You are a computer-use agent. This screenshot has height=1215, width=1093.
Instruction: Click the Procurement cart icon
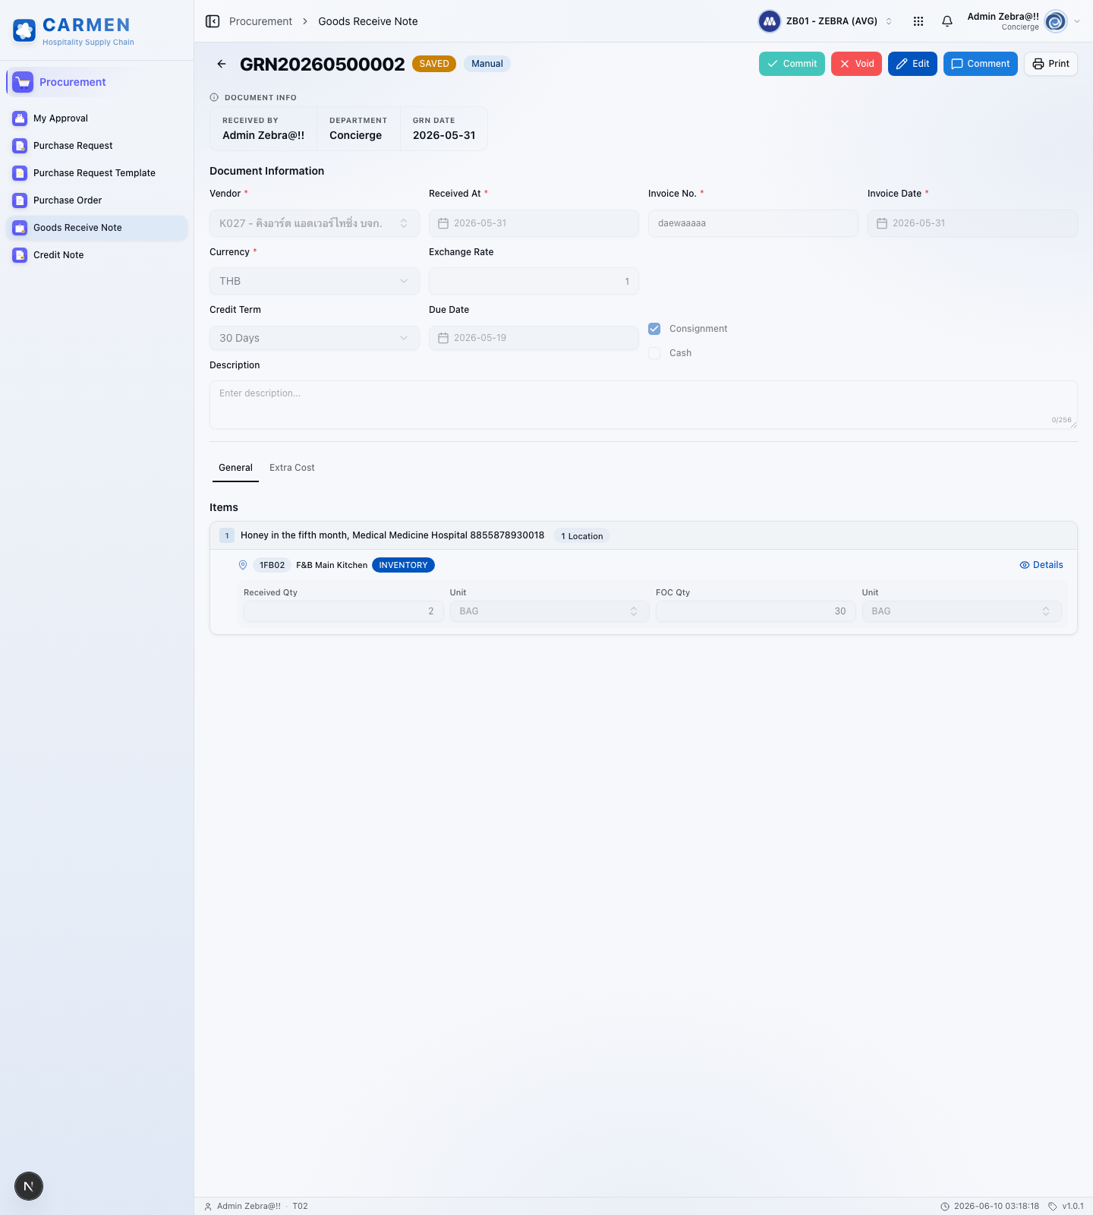pyautogui.click(x=23, y=82)
